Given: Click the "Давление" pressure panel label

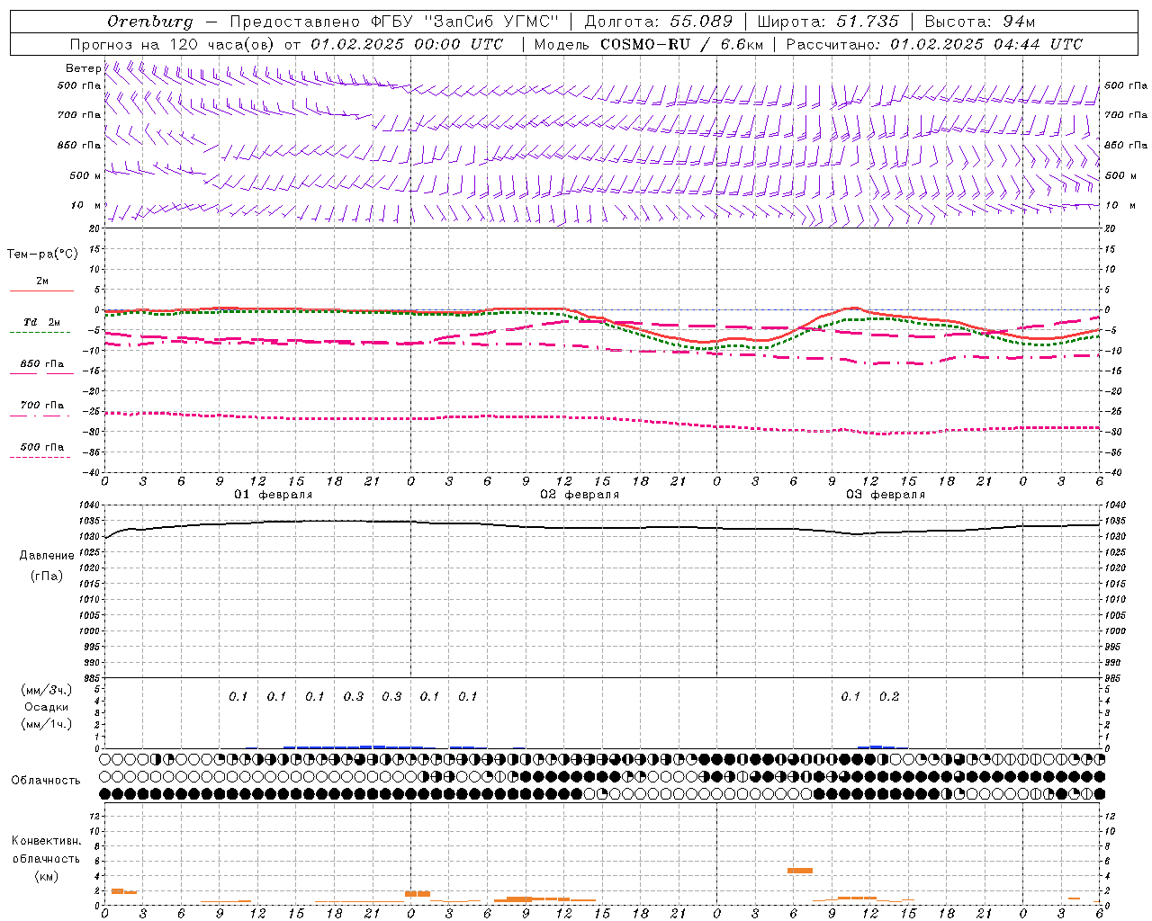Looking at the screenshot, I should point(47,556).
